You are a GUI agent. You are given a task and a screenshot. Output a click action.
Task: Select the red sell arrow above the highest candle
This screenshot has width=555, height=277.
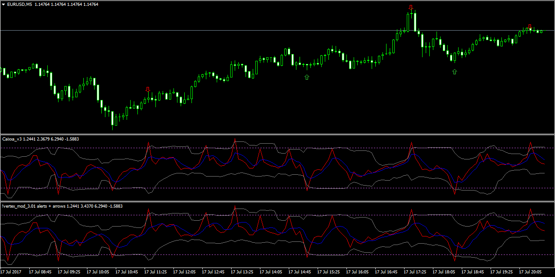click(x=411, y=8)
